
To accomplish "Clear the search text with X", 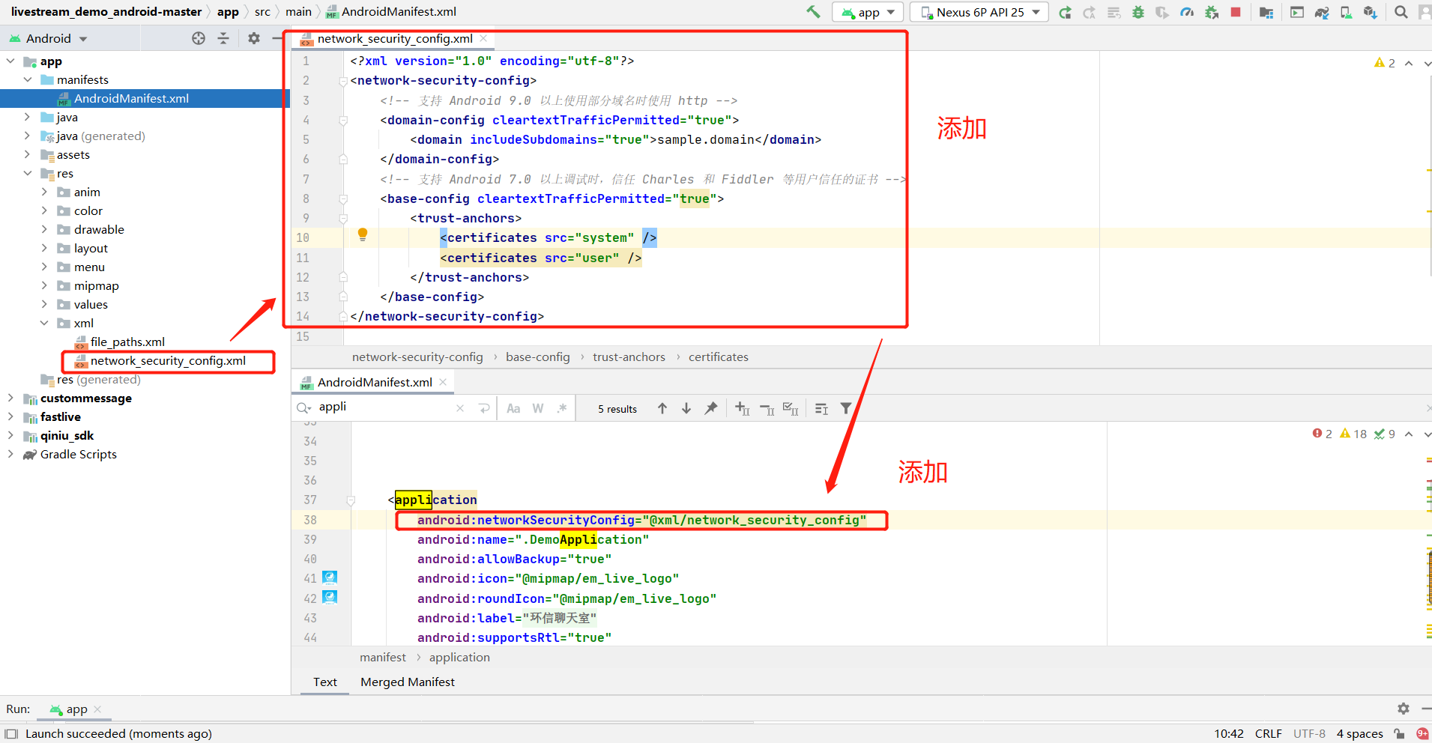I will tap(460, 408).
